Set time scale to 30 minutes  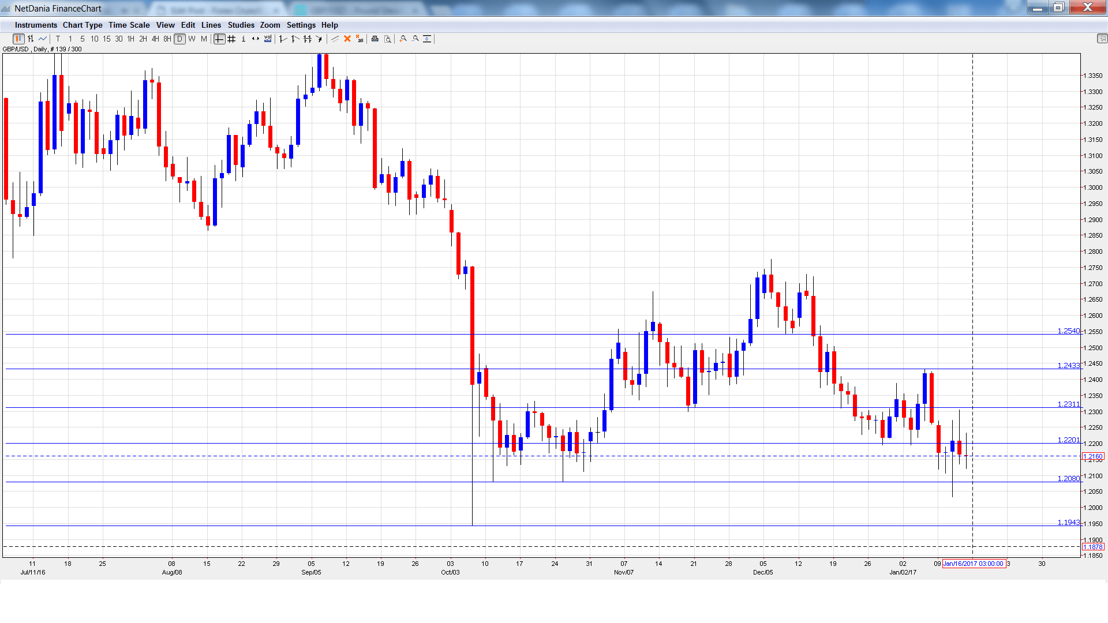(119, 39)
